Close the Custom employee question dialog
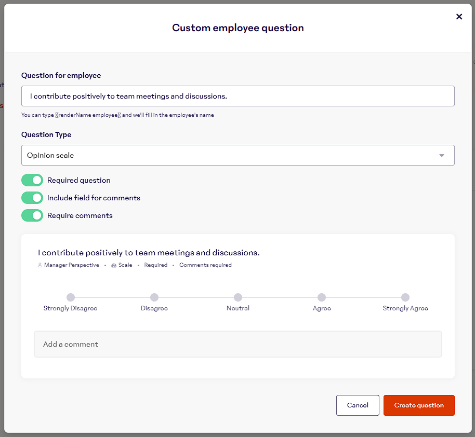The image size is (475, 437). coord(459,17)
